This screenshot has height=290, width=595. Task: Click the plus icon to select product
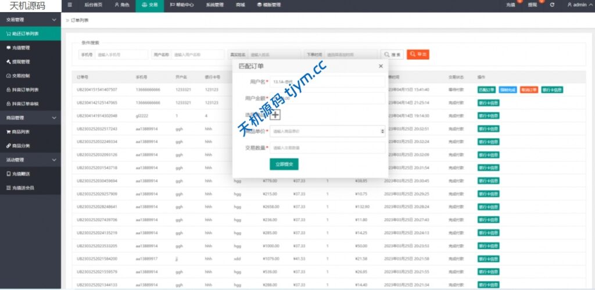click(x=275, y=115)
